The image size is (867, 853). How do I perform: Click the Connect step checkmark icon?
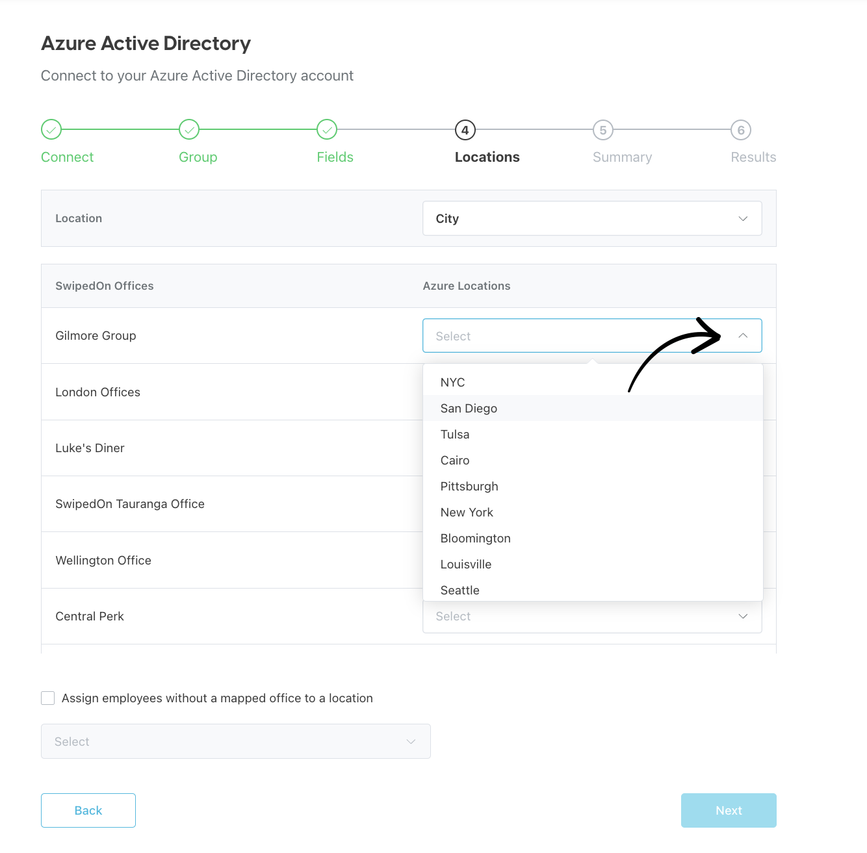[x=51, y=129]
